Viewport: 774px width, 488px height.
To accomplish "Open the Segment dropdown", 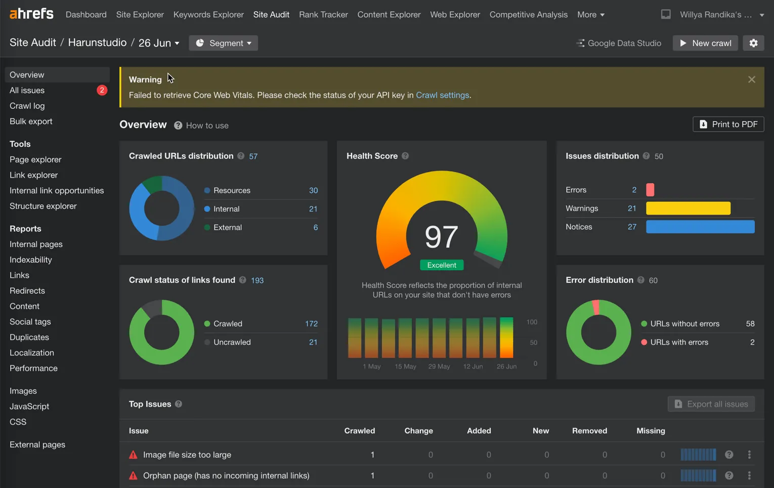I will coord(223,43).
